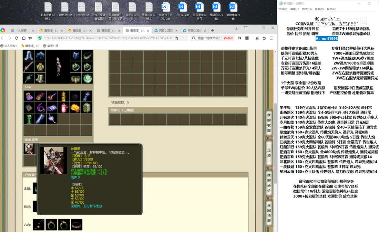Go to the browser home page
379x232 pixels.
coord(24,38)
